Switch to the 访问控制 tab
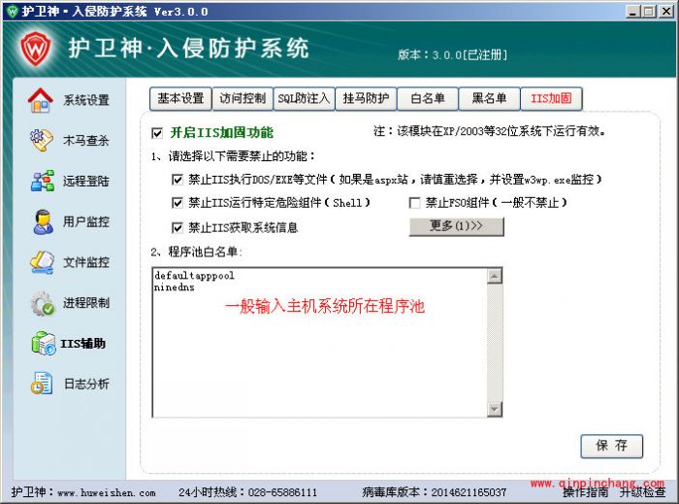679x504 pixels. [x=242, y=98]
